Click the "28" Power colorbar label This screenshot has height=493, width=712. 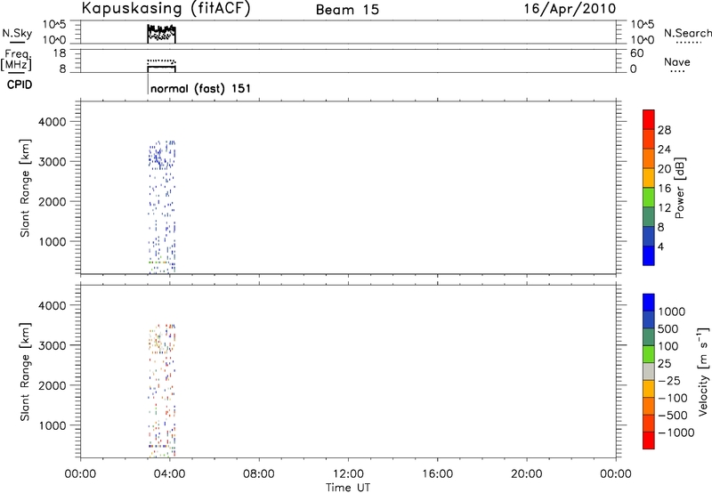click(x=664, y=130)
